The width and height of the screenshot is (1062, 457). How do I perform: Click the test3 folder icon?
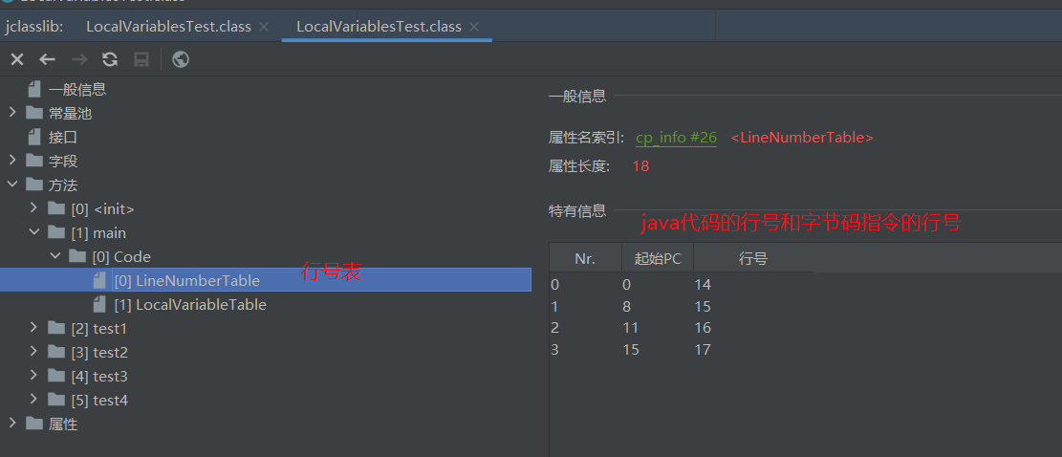coord(56,376)
